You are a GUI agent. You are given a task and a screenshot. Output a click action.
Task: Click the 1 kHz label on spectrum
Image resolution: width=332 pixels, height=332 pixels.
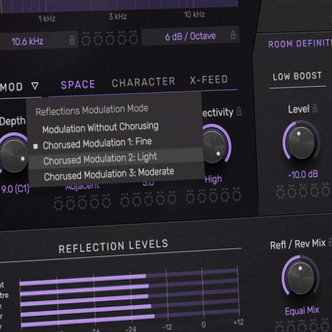(x=47, y=19)
